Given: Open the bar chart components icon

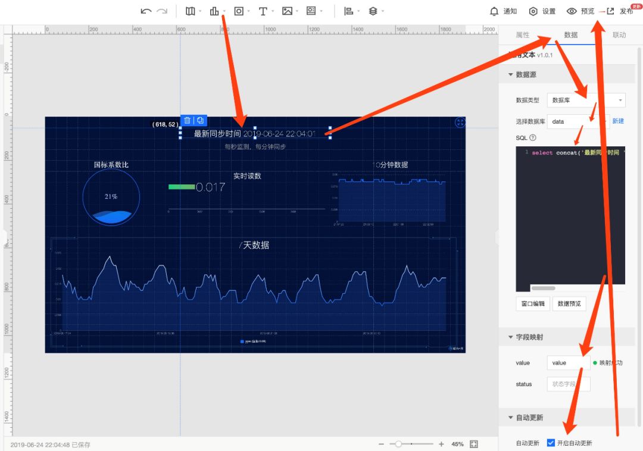Looking at the screenshot, I should click(x=214, y=11).
